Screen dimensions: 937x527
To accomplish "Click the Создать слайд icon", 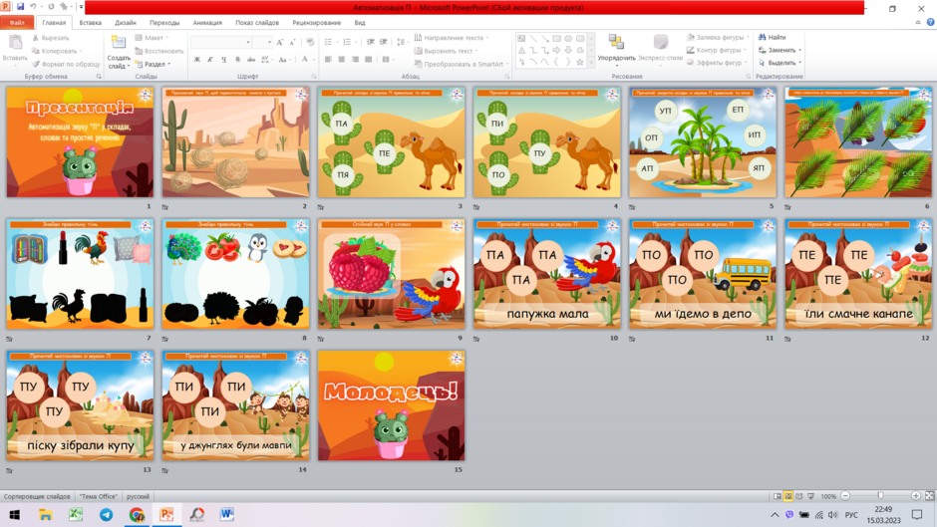I will pyautogui.click(x=119, y=43).
